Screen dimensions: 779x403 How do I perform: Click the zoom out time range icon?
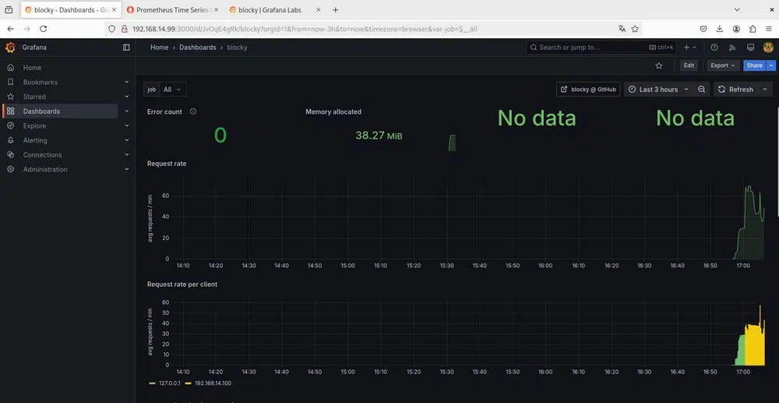pyautogui.click(x=702, y=90)
